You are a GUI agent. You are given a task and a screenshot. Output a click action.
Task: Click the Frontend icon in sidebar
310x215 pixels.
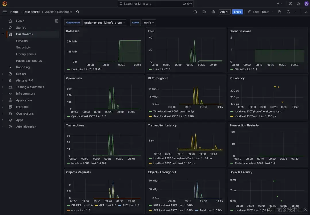(10, 107)
